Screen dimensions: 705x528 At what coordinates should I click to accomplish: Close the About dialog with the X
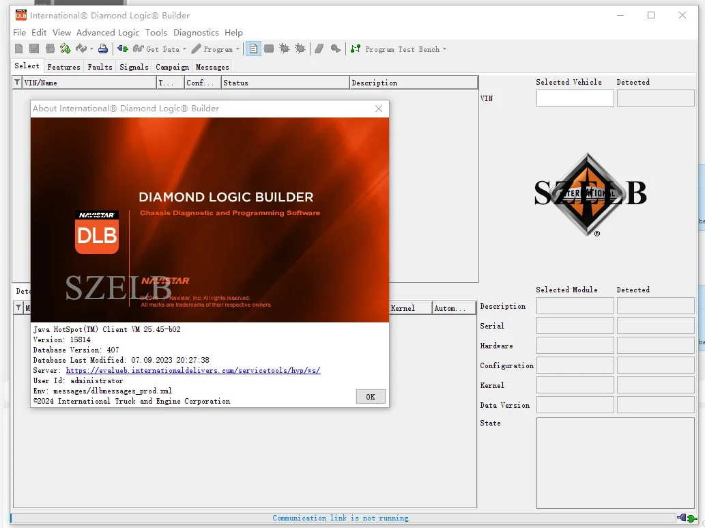point(379,109)
